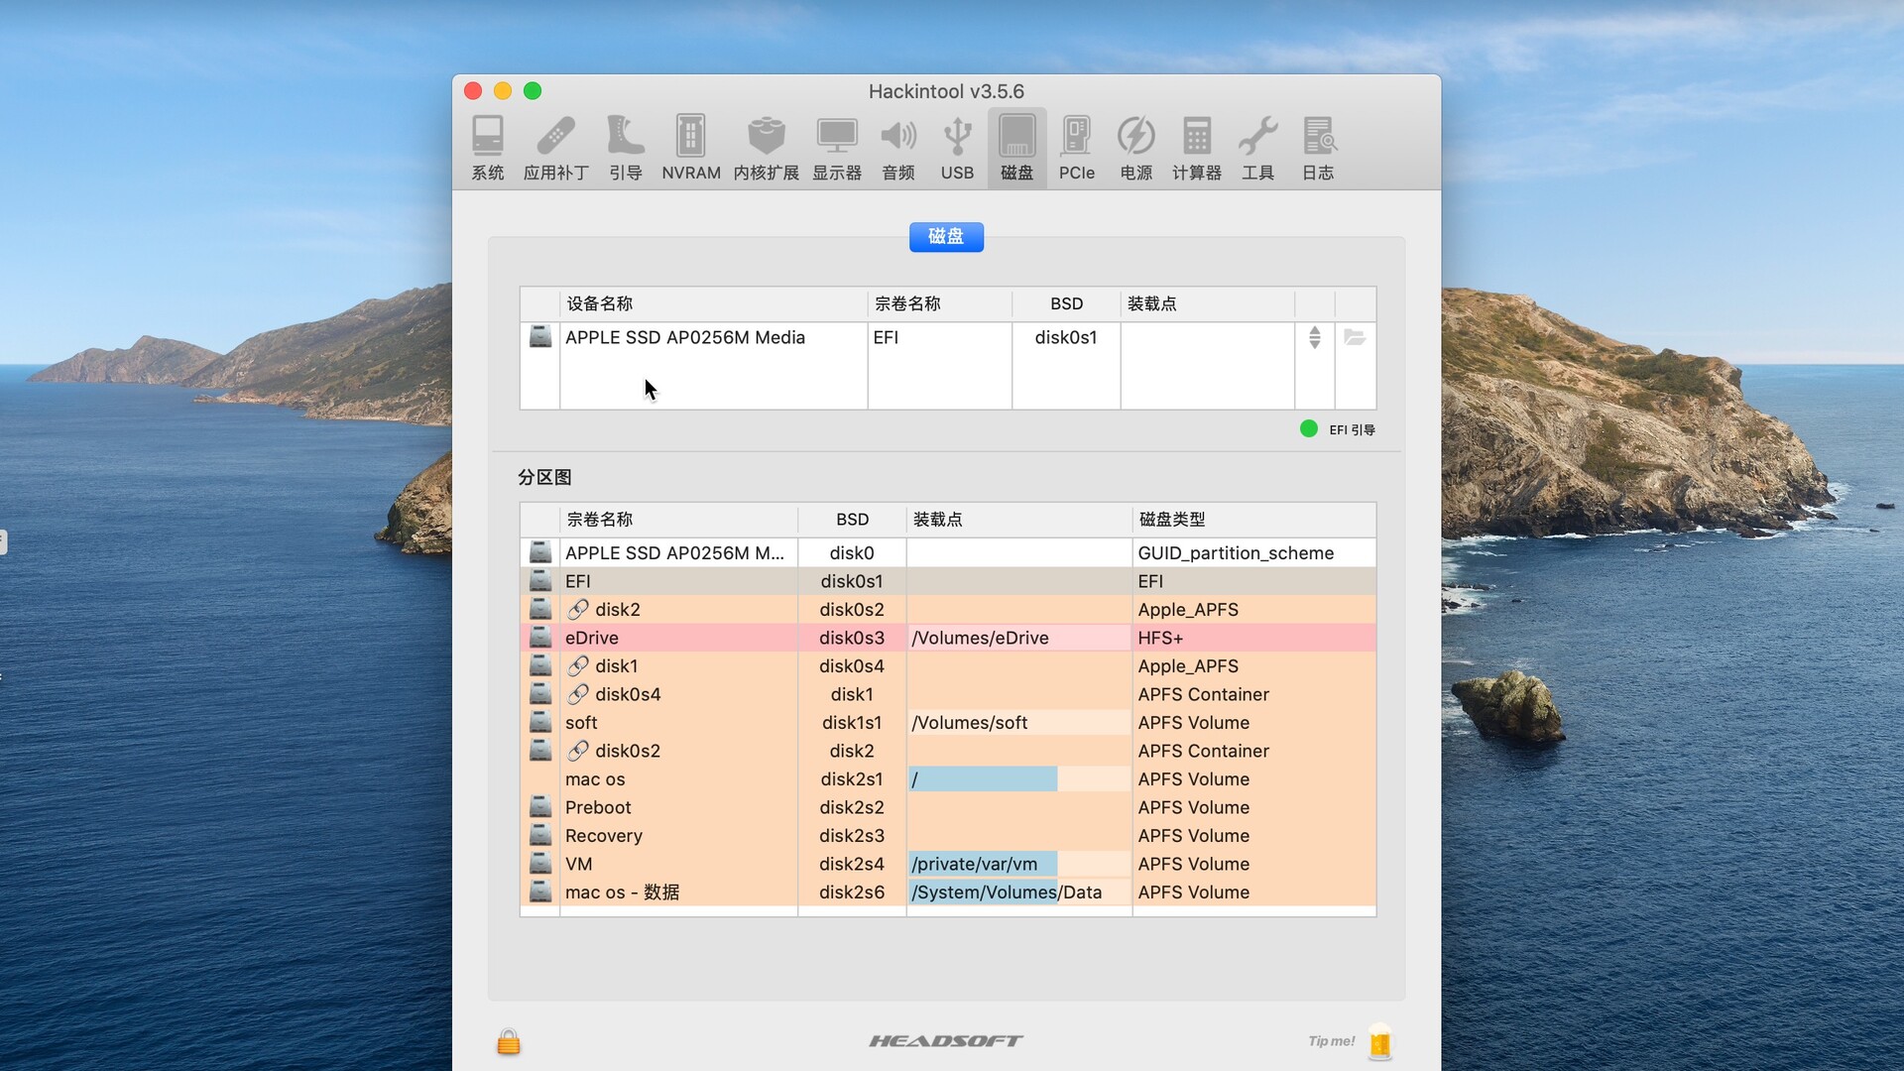Select the PCIe toolbar icon
Image resolution: width=1904 pixels, height=1071 pixels.
(1076, 147)
